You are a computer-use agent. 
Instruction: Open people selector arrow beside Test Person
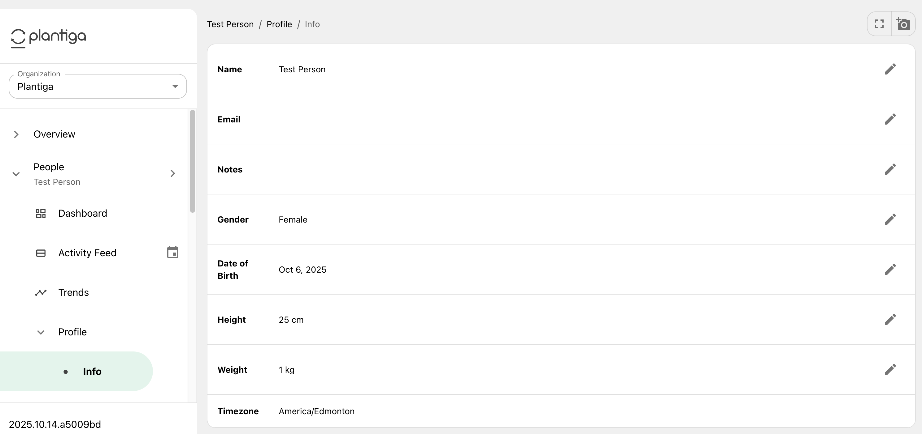tap(173, 174)
